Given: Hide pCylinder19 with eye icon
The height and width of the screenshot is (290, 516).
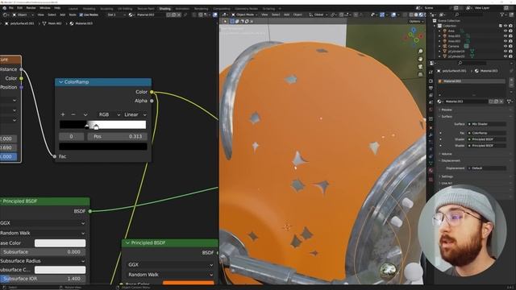Looking at the screenshot, I should (x=506, y=52).
